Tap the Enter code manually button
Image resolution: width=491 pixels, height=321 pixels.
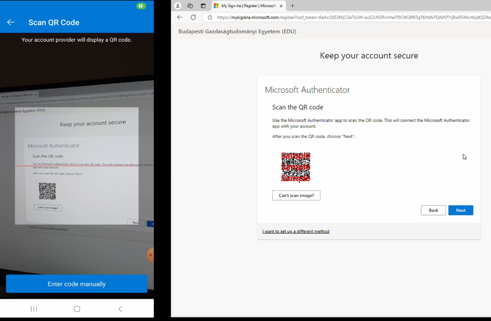pyautogui.click(x=77, y=284)
